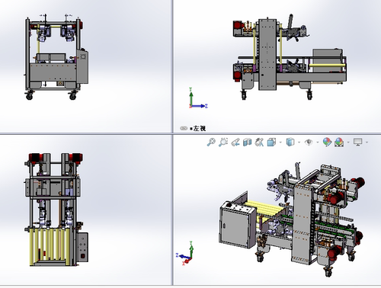Click the View Settings monitor icon
Screen dimensions: 381x288
(x=358, y=142)
